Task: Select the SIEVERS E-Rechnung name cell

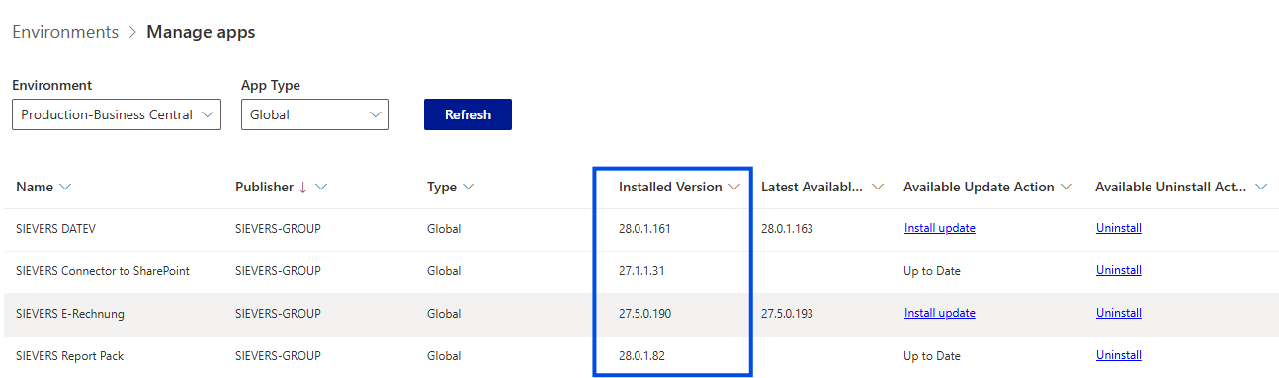Action: (x=70, y=313)
